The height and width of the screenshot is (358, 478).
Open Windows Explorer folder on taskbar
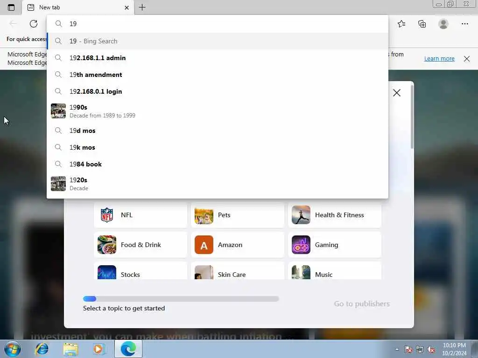(x=71, y=349)
